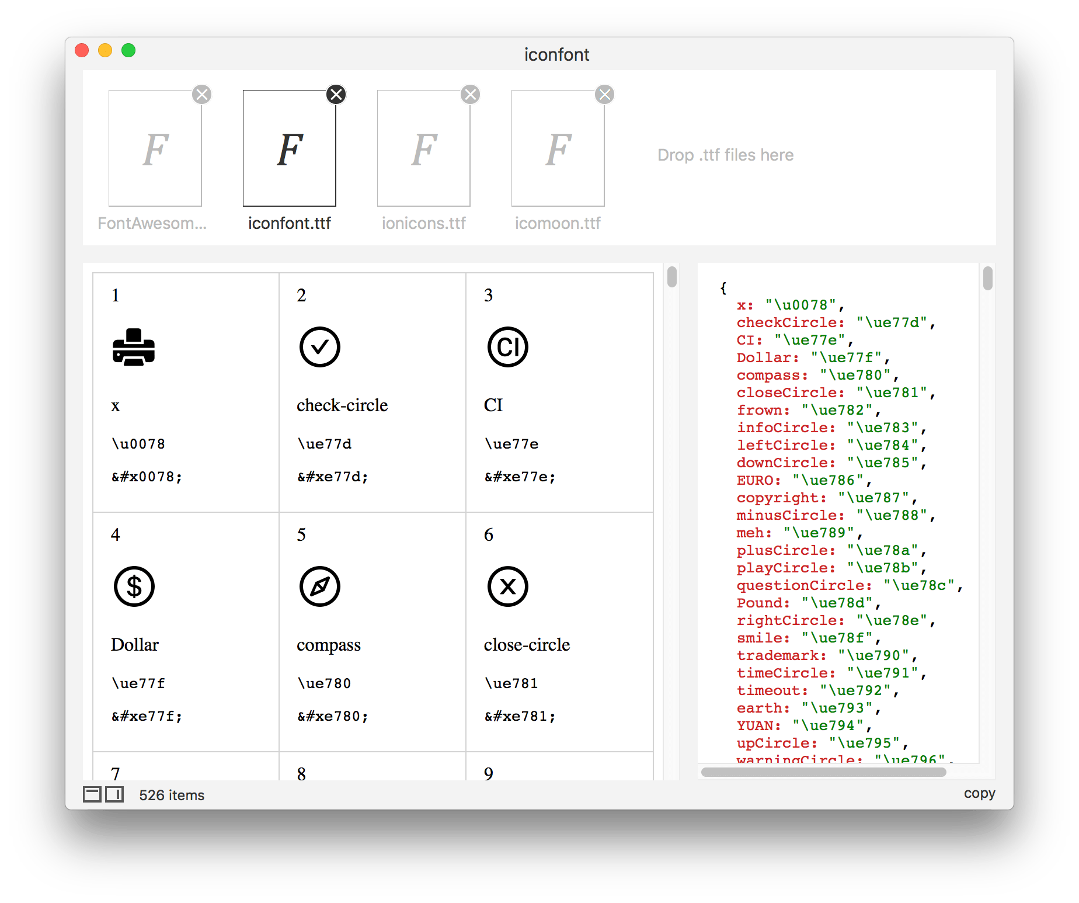Toggle the left panel layout icon
1079x903 pixels.
click(92, 794)
